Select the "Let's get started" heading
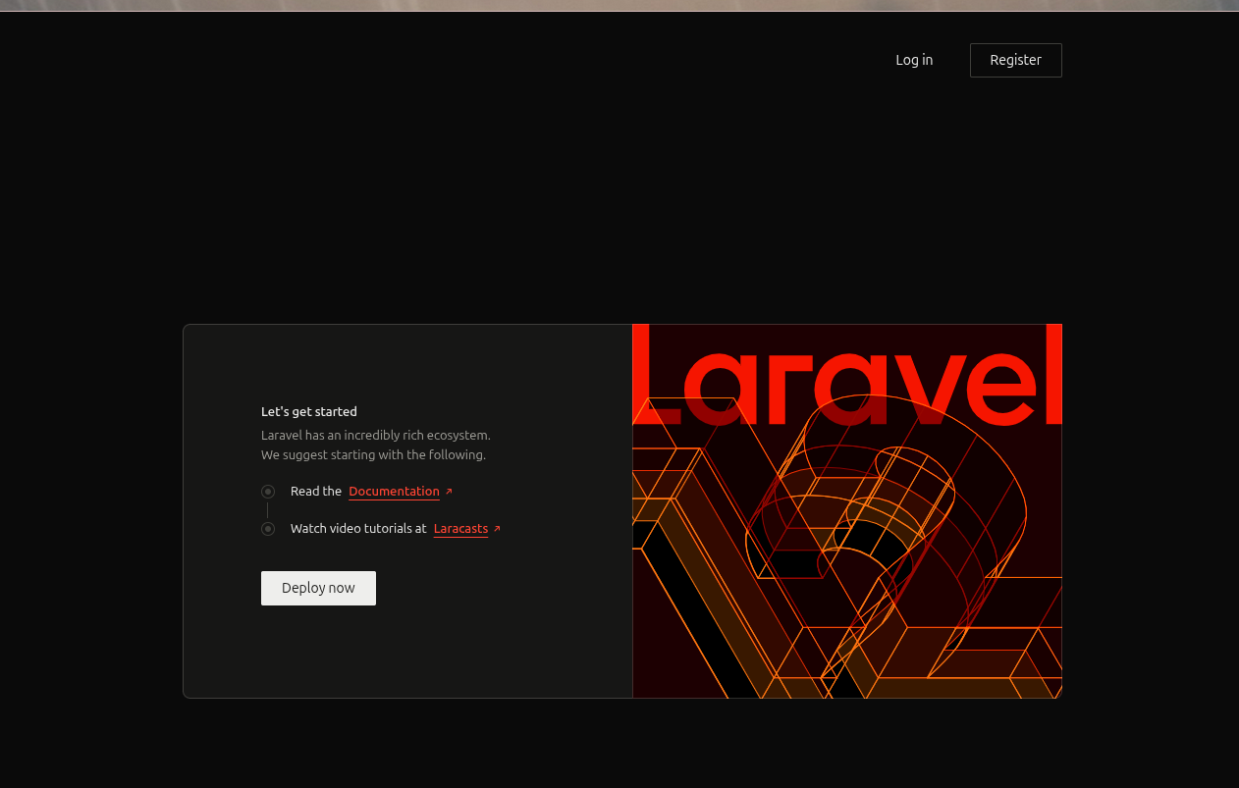Viewport: 1239px width, 788px height. click(x=309, y=411)
